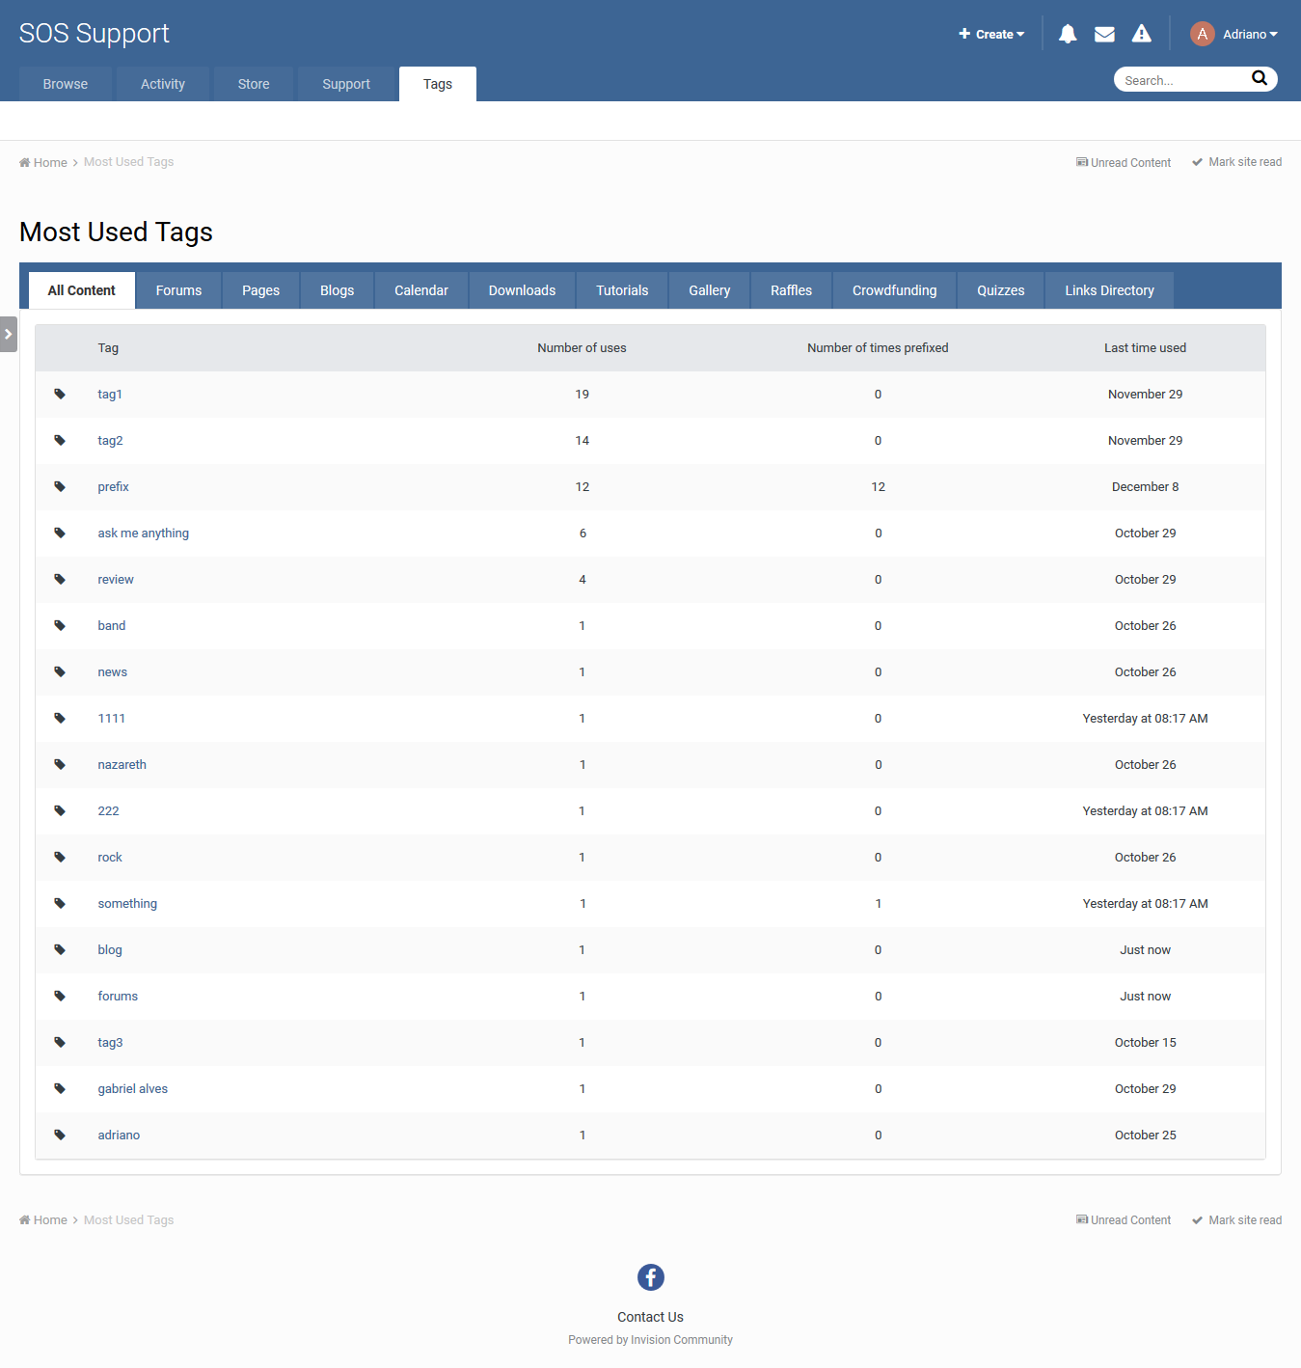Click the December 8 date cell
The height and width of the screenshot is (1368, 1301).
[1145, 486]
